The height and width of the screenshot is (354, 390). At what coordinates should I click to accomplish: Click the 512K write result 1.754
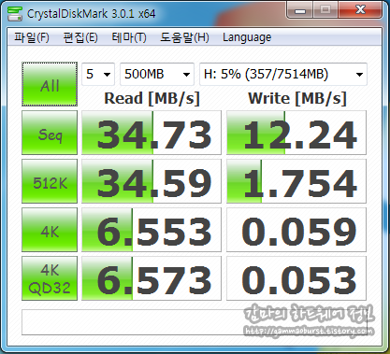click(x=296, y=181)
